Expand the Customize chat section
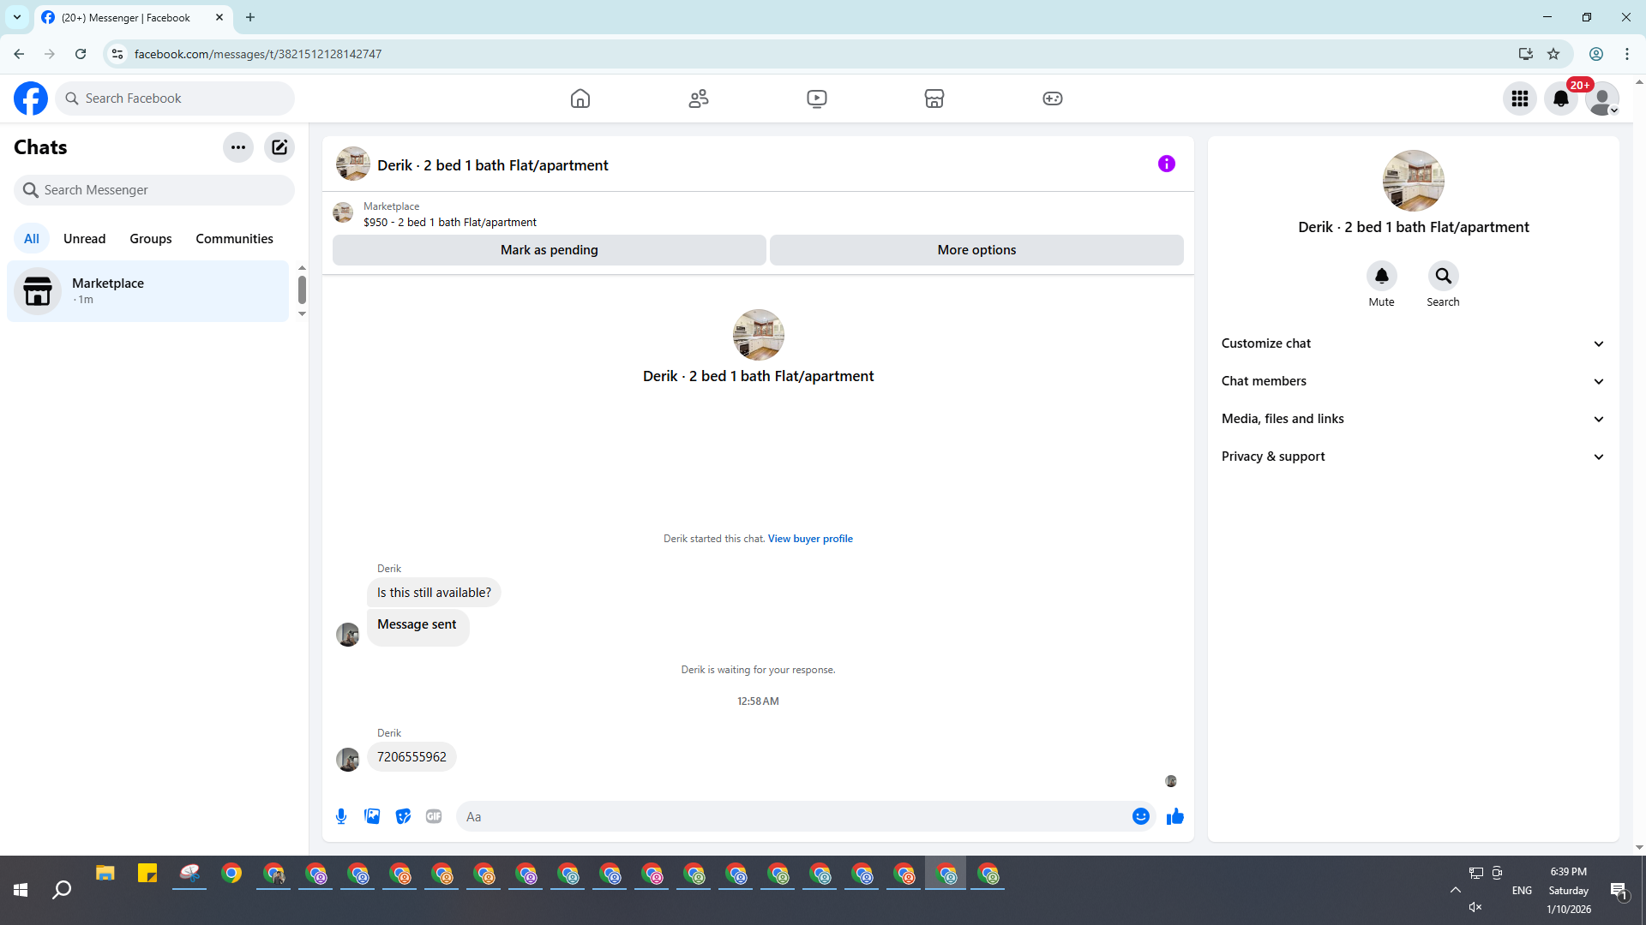Image resolution: width=1646 pixels, height=925 pixels. (1413, 343)
